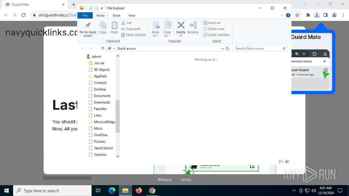The height and width of the screenshot is (196, 349).
Task: Open Recent locations dropdown arrow
Action: tap(97, 48)
